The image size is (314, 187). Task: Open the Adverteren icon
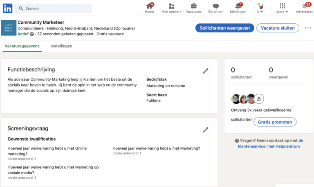click(304, 7)
